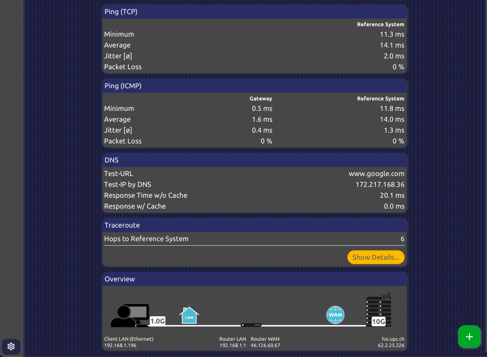Click the green plus button

click(x=469, y=337)
